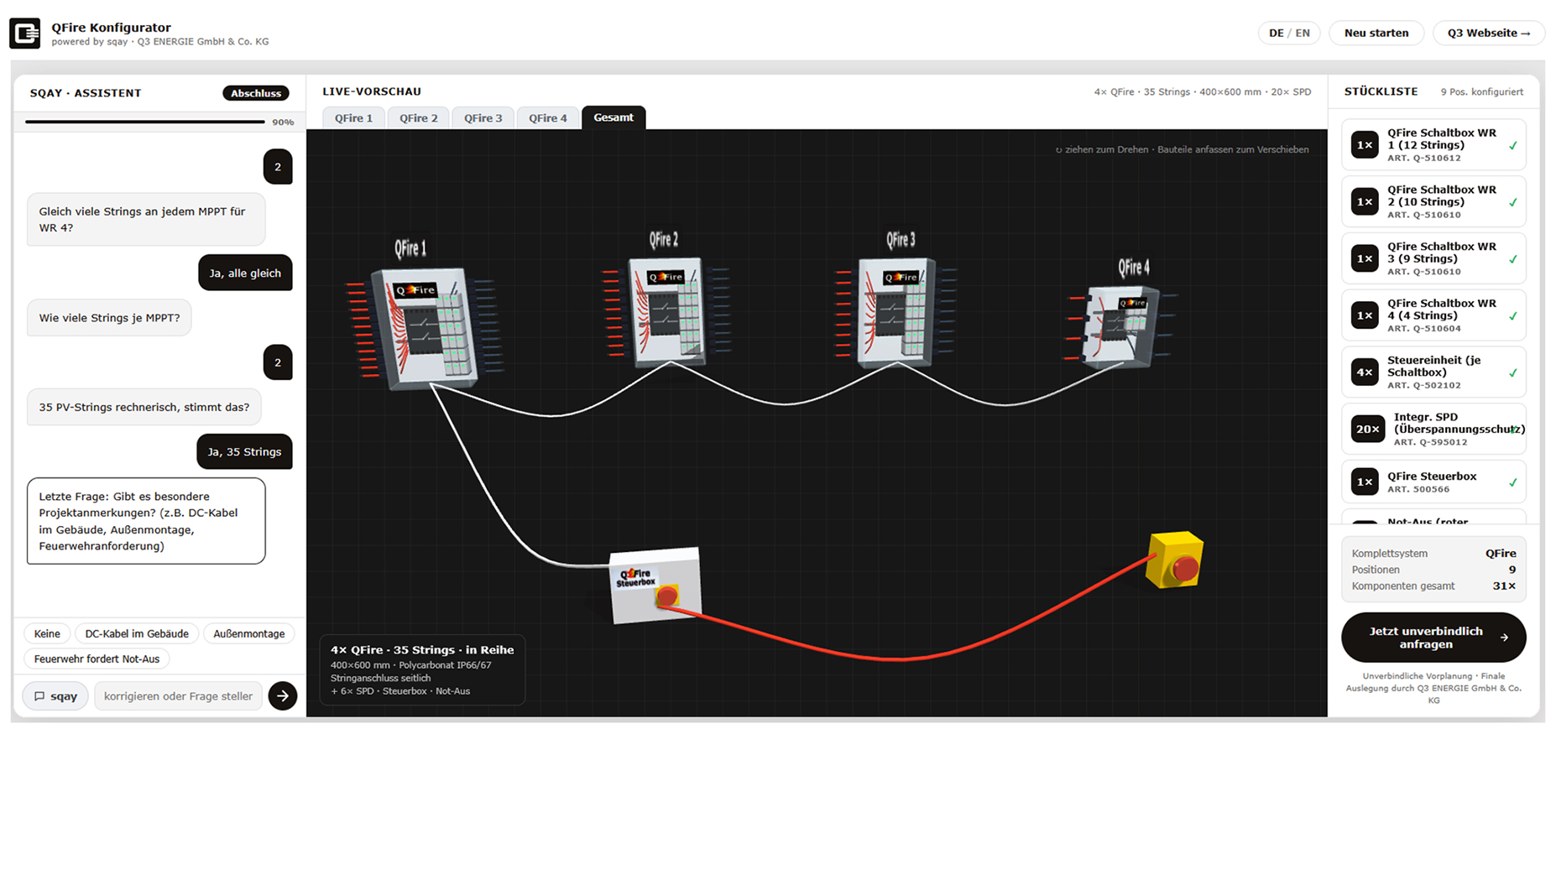The image size is (1556, 875).
Task: Select the yellow Not-Aus emergency button model
Action: [x=1175, y=560]
